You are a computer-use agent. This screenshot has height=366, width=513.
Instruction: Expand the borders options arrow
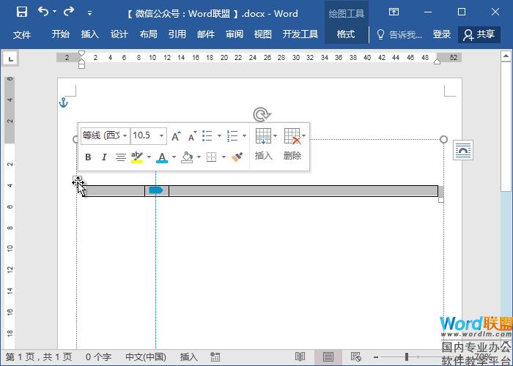click(224, 157)
